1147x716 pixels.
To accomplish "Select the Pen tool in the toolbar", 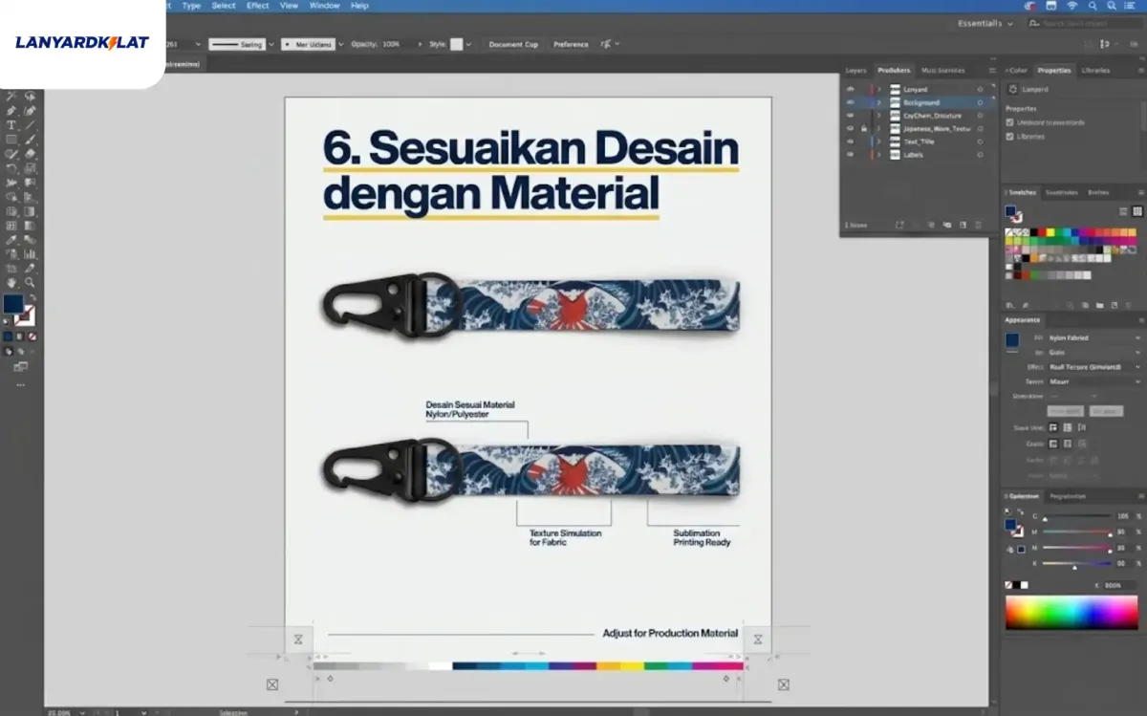I will tap(11, 111).
